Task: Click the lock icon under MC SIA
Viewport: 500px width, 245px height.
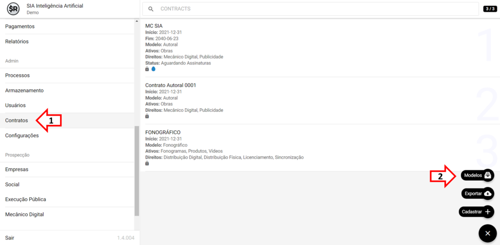Action: [147, 69]
